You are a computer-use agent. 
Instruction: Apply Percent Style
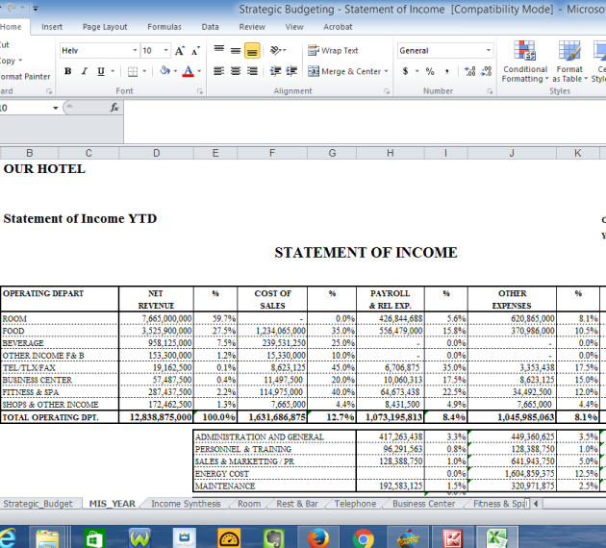point(430,71)
